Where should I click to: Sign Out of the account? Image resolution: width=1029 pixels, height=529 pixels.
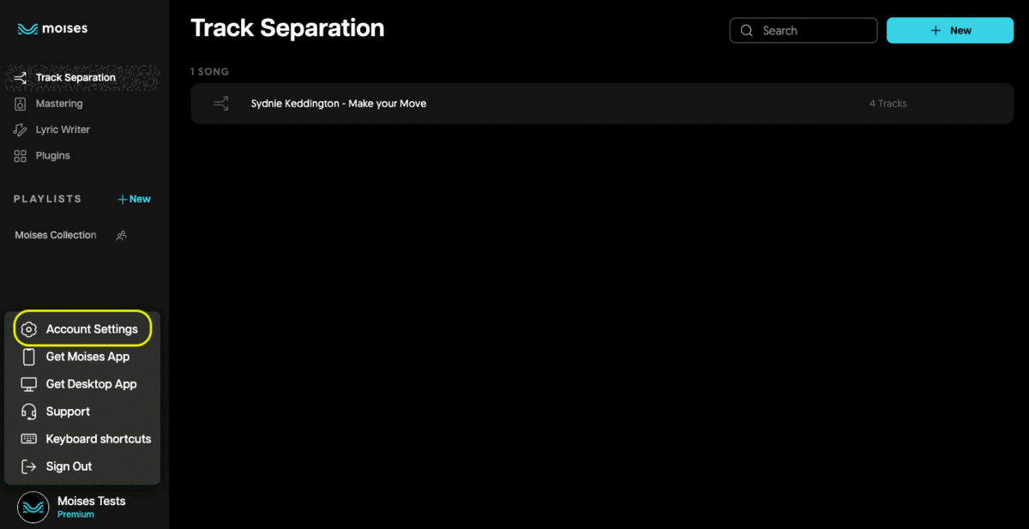click(x=69, y=466)
